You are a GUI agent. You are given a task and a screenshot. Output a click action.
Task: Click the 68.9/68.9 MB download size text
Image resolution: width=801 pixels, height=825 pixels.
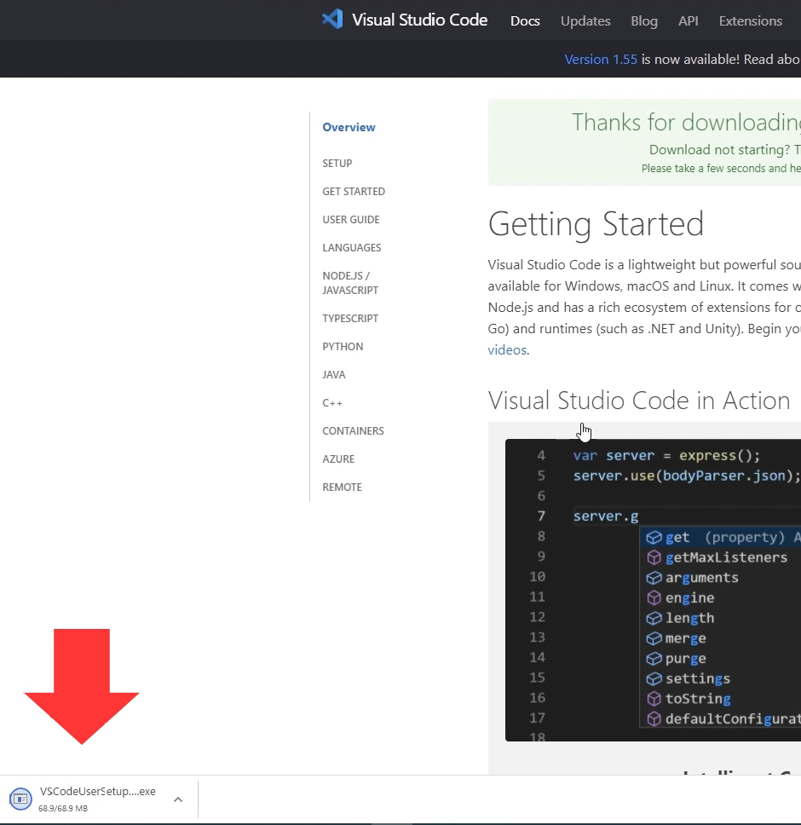tap(63, 808)
